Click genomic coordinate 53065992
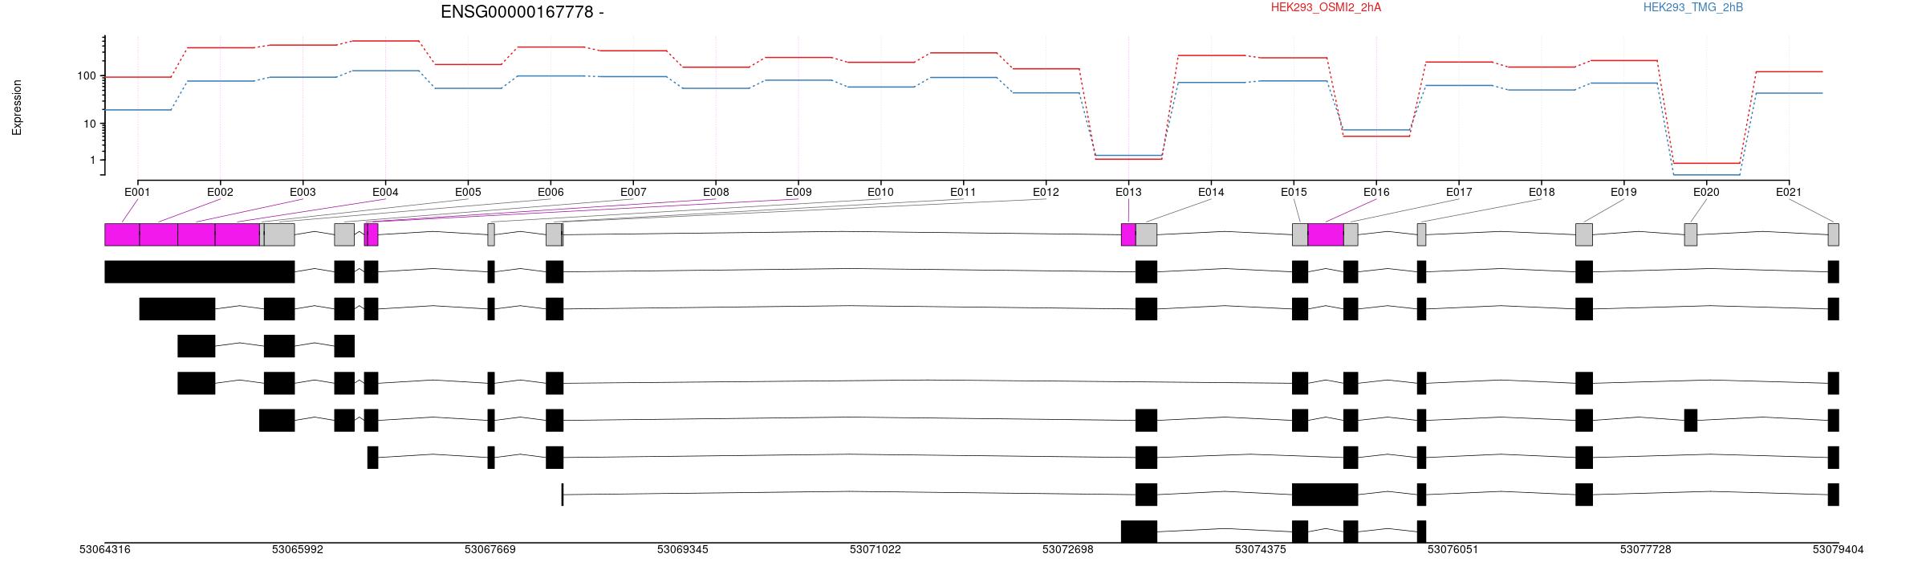 (x=298, y=550)
